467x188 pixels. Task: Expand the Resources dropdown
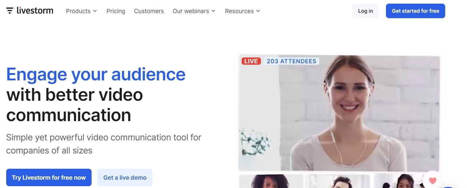tap(242, 11)
